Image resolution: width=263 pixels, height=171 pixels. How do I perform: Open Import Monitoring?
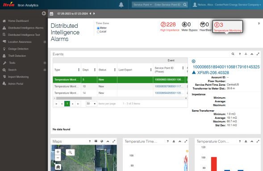coord(18,77)
